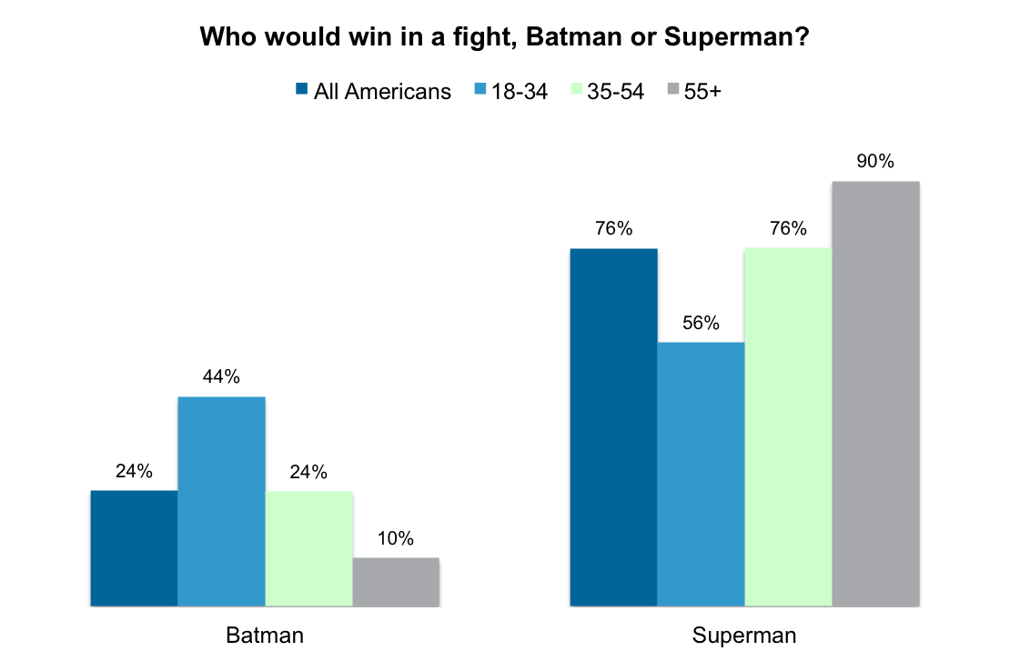Image resolution: width=1010 pixels, height=661 pixels.
Task: Click the 55+ legend color swatch
Action: [673, 89]
